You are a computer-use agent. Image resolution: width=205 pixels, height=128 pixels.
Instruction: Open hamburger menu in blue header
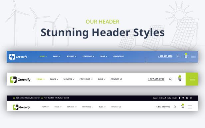pos(193,56)
